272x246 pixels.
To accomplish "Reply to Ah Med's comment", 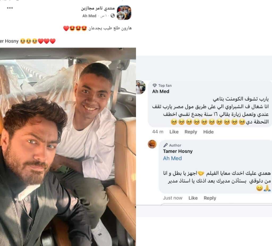I will point(191,132).
